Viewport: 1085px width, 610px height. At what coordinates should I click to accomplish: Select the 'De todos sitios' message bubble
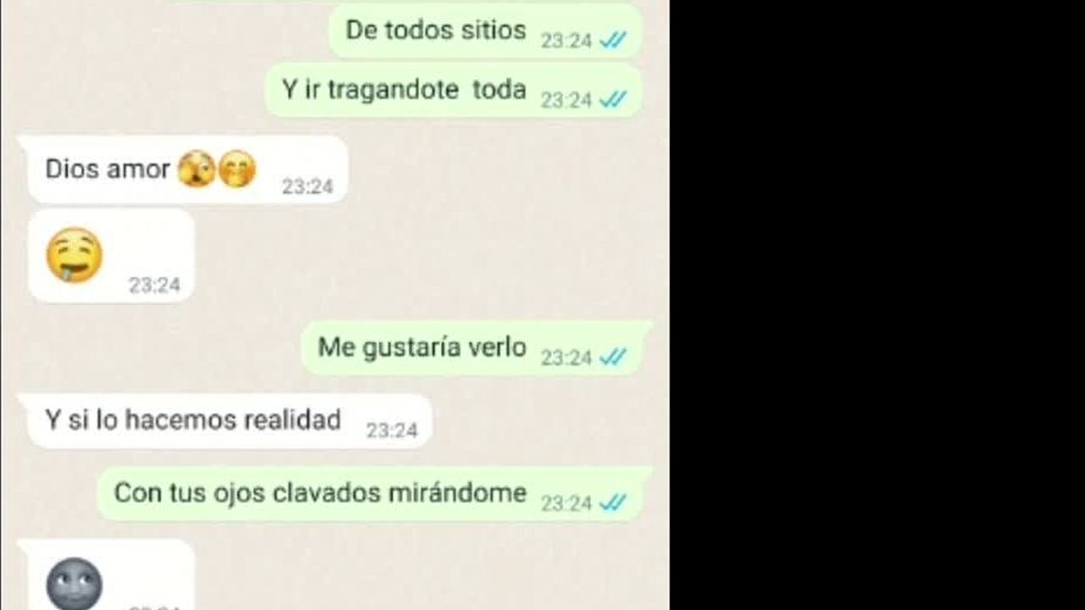pyautogui.click(x=486, y=31)
